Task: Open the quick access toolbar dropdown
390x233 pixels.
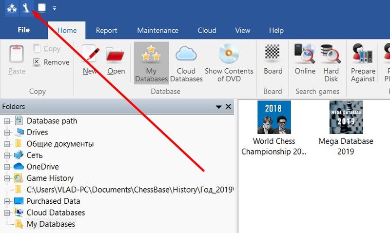Action: click(x=54, y=8)
